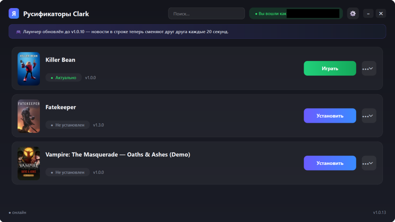Viewport: 395px width, 222px height.
Task: Click the v1.0.13 version label
Action: tap(379, 212)
